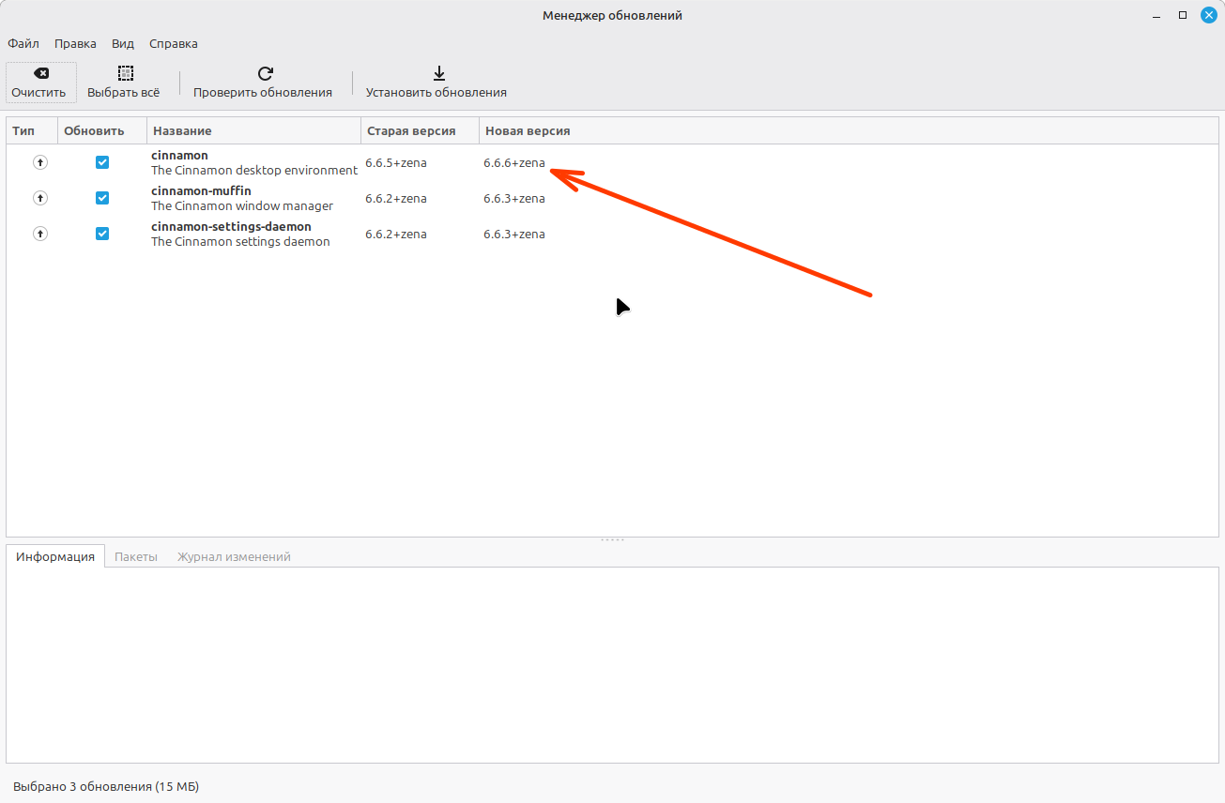Close the update manager window
1225x803 pixels.
tap(1209, 15)
